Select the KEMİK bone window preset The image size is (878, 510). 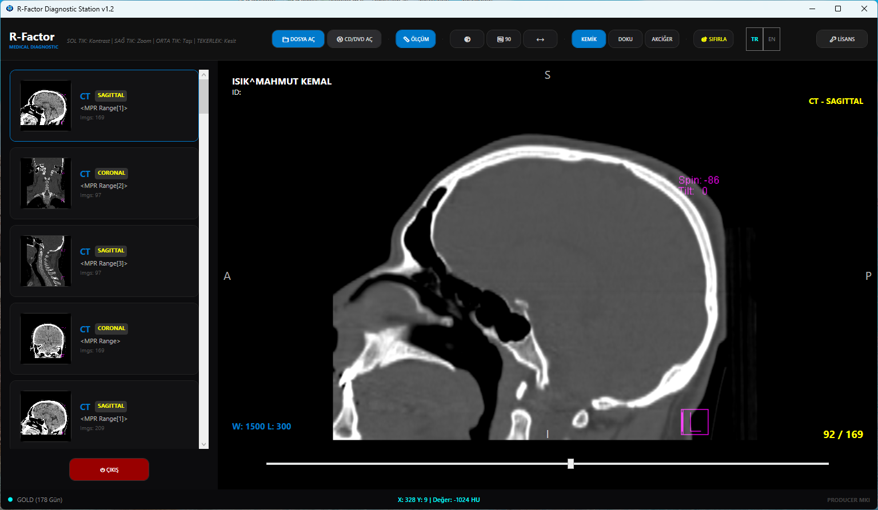pyautogui.click(x=589, y=39)
